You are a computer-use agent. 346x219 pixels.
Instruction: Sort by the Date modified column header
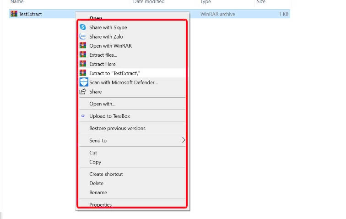(x=149, y=2)
